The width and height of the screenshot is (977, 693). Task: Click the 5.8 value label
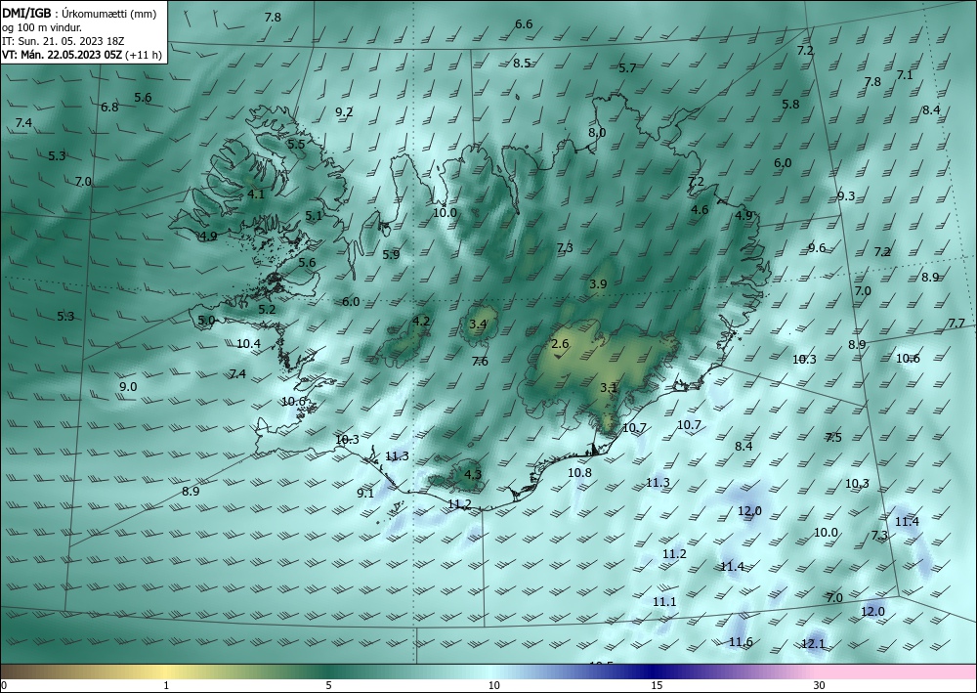pos(790,104)
